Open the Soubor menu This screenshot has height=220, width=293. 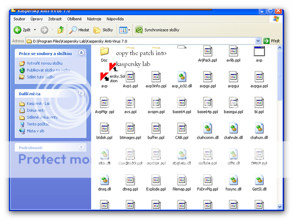[x=19, y=19]
